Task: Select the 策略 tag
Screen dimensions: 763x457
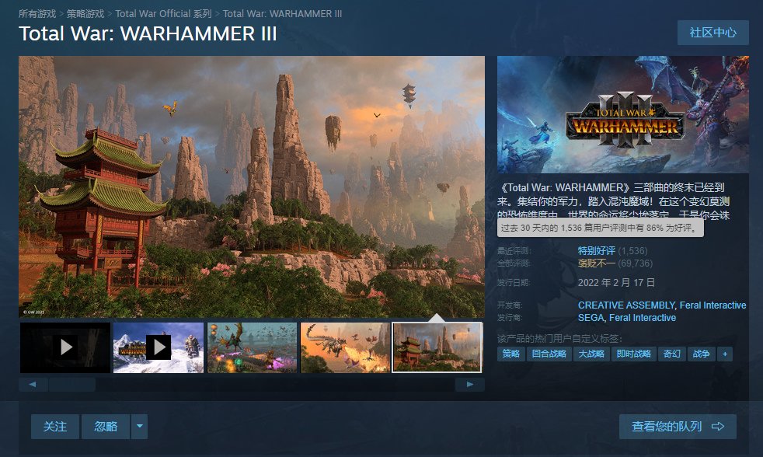Action: (511, 354)
